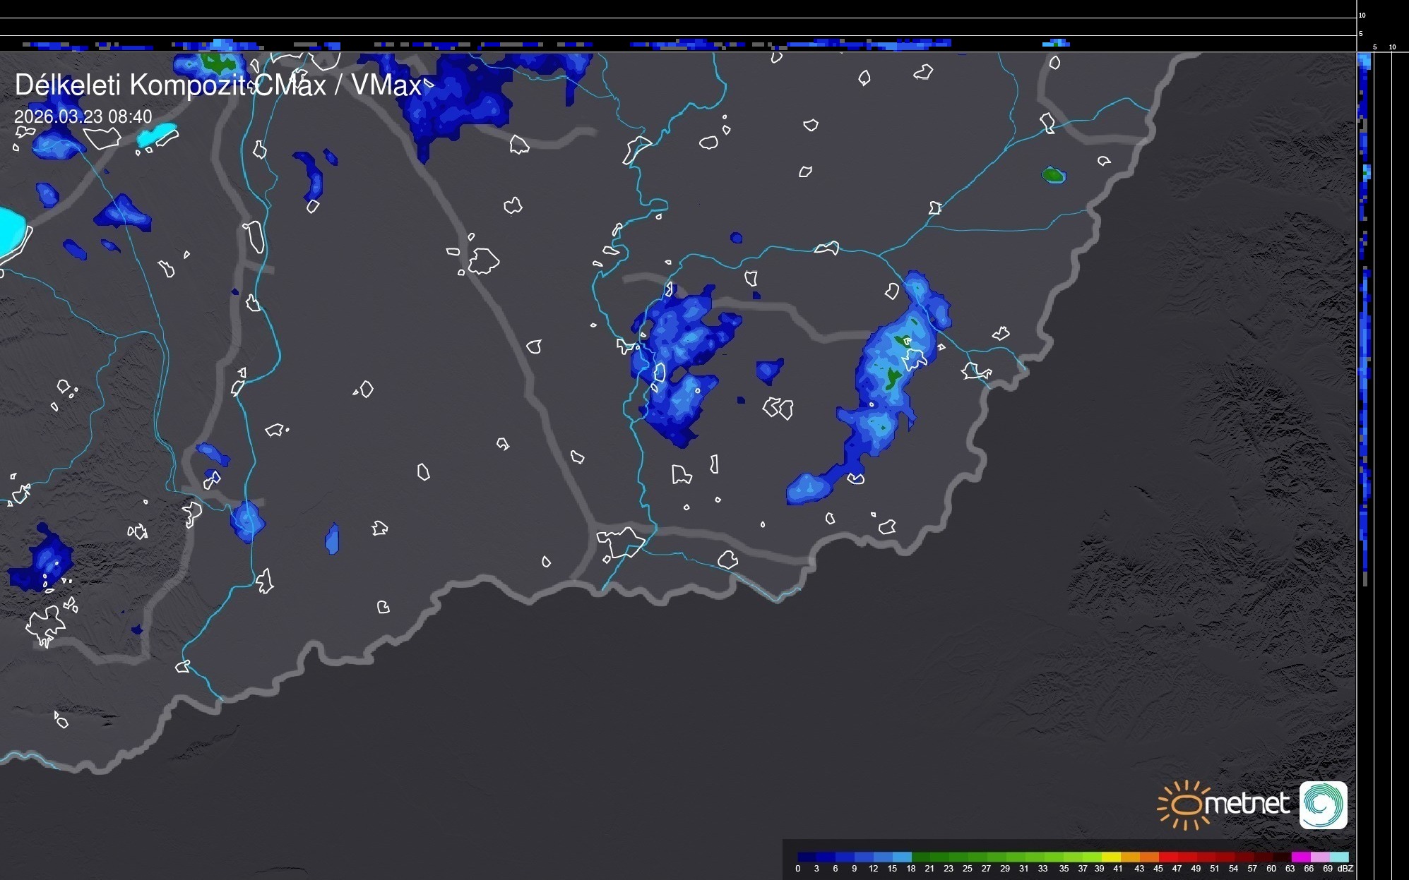This screenshot has width=1409, height=880.
Task: Click the Délkeleti Kompozit CMax / VMax title
Action: point(218,85)
